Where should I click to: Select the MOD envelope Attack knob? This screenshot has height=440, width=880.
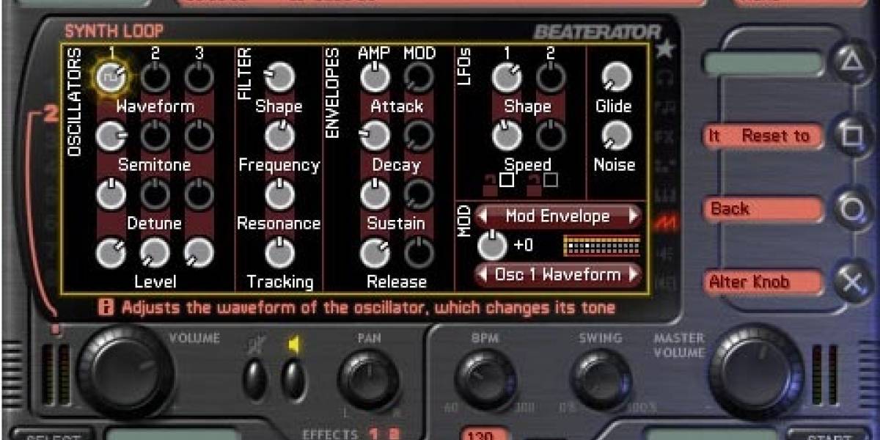pyautogui.click(x=419, y=77)
